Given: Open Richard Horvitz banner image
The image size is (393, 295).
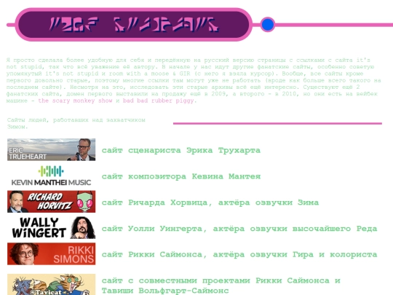Looking at the screenshot, I should pos(52,202).
